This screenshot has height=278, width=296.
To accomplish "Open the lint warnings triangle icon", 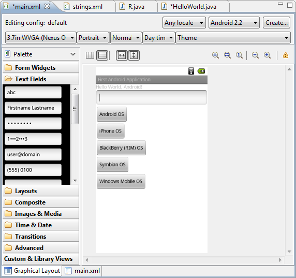I will pos(286,55).
